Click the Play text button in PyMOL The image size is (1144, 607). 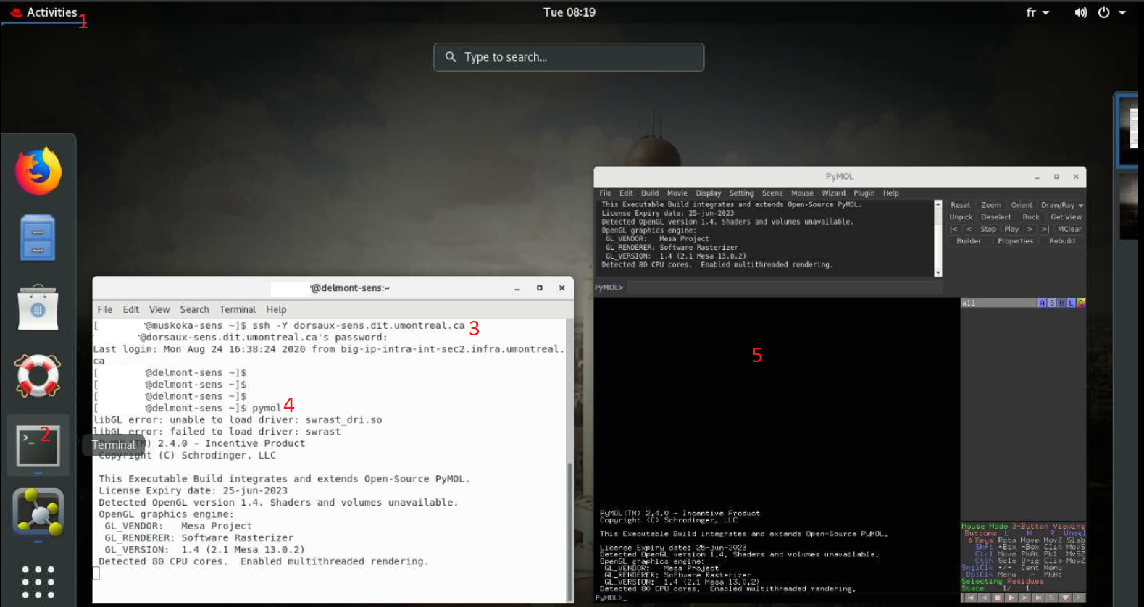tap(1011, 230)
